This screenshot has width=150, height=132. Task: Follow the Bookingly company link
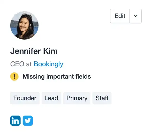pyautogui.click(x=49, y=64)
